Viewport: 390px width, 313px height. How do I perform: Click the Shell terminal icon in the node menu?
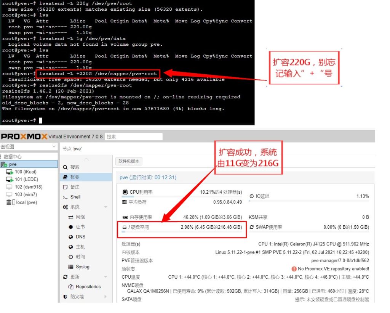pyautogui.click(x=65, y=197)
